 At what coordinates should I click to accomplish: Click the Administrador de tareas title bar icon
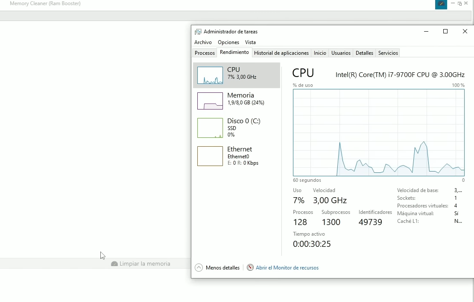[x=198, y=31]
